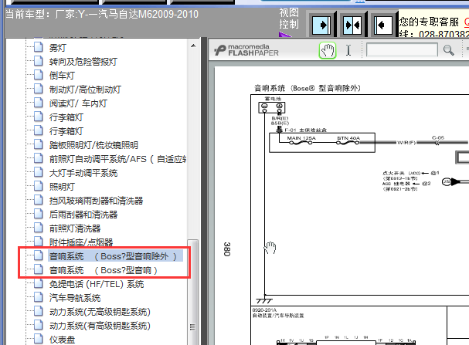Open the 动力系统(有高级钥匙系统) entry
Screen dimensions: 469x345
click(100, 326)
